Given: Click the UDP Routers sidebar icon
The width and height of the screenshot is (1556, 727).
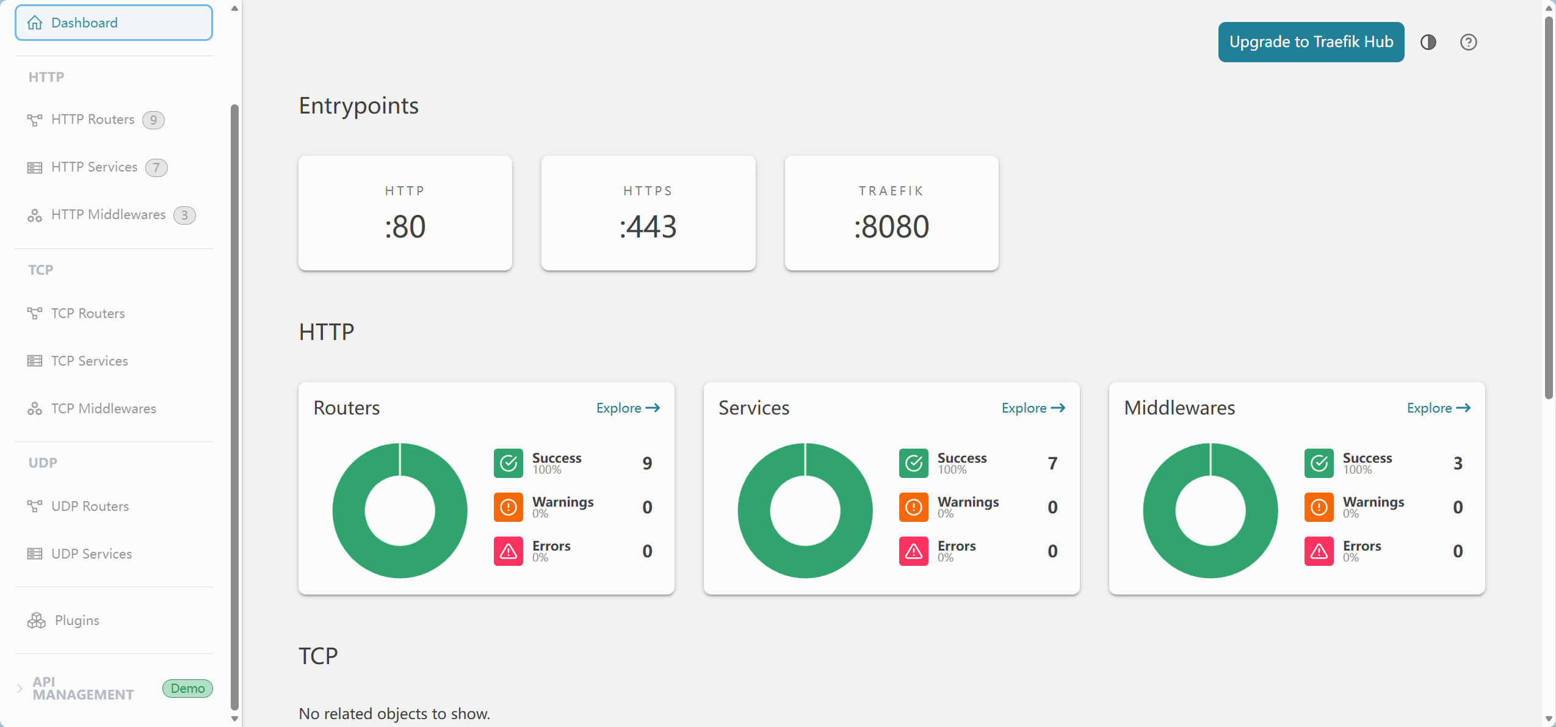Looking at the screenshot, I should tap(35, 506).
